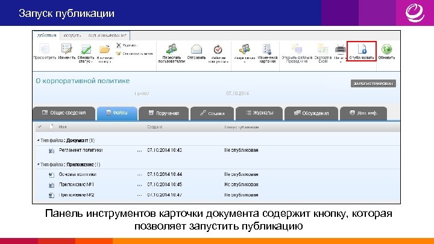Open the Приложение №2 file
434x244 pixels.
(x=77, y=195)
